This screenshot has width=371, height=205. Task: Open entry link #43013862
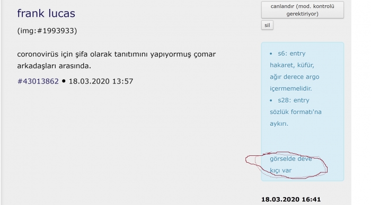click(38, 81)
